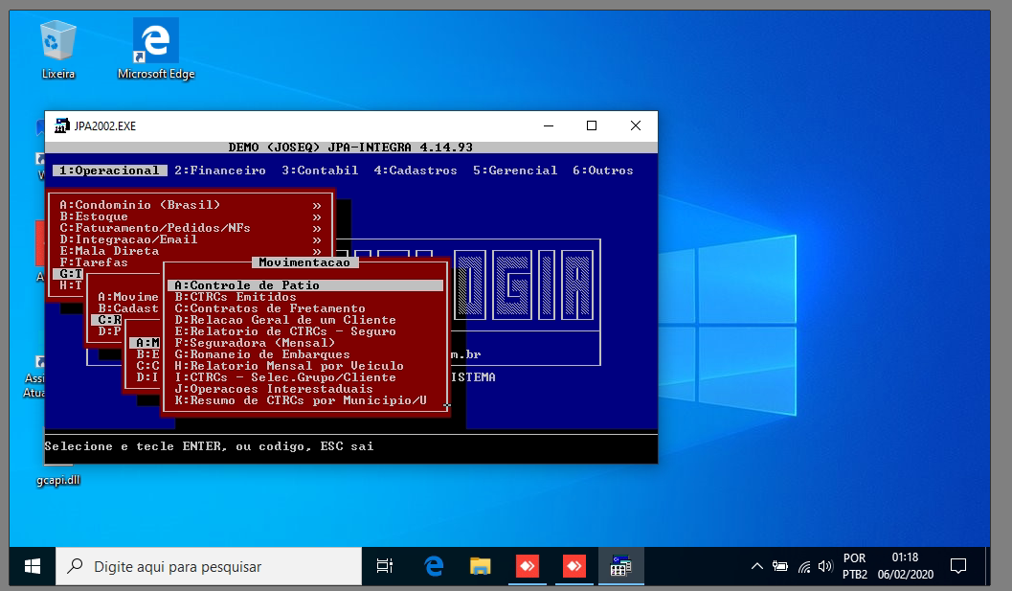The width and height of the screenshot is (1012, 591).
Task: Show hidden system tray icons
Action: [x=756, y=566]
